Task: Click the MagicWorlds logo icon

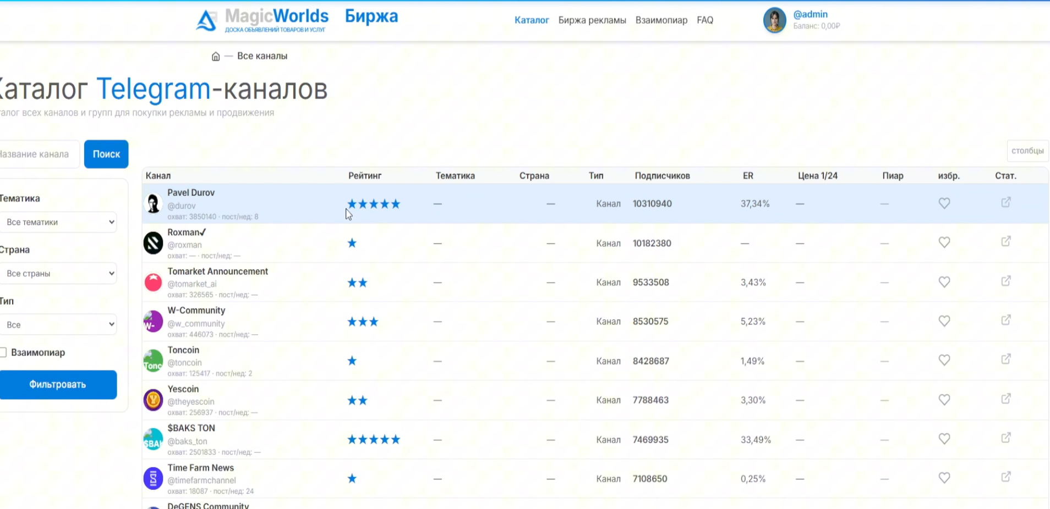Action: (206, 20)
